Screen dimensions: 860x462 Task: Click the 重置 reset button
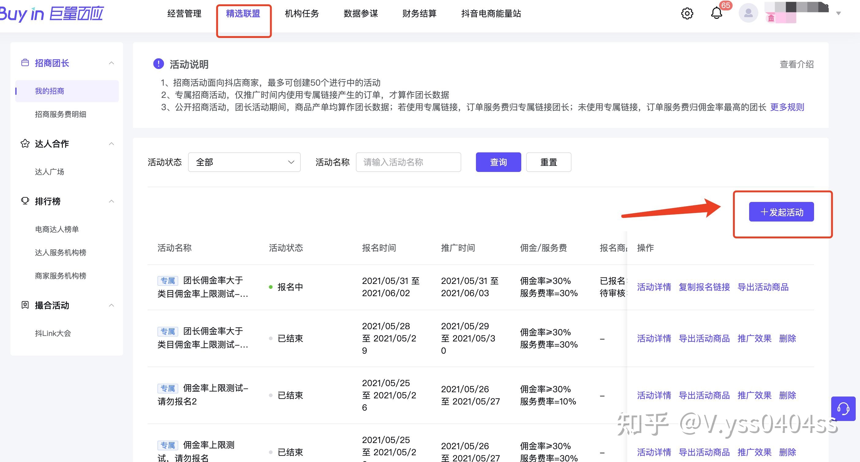(549, 162)
